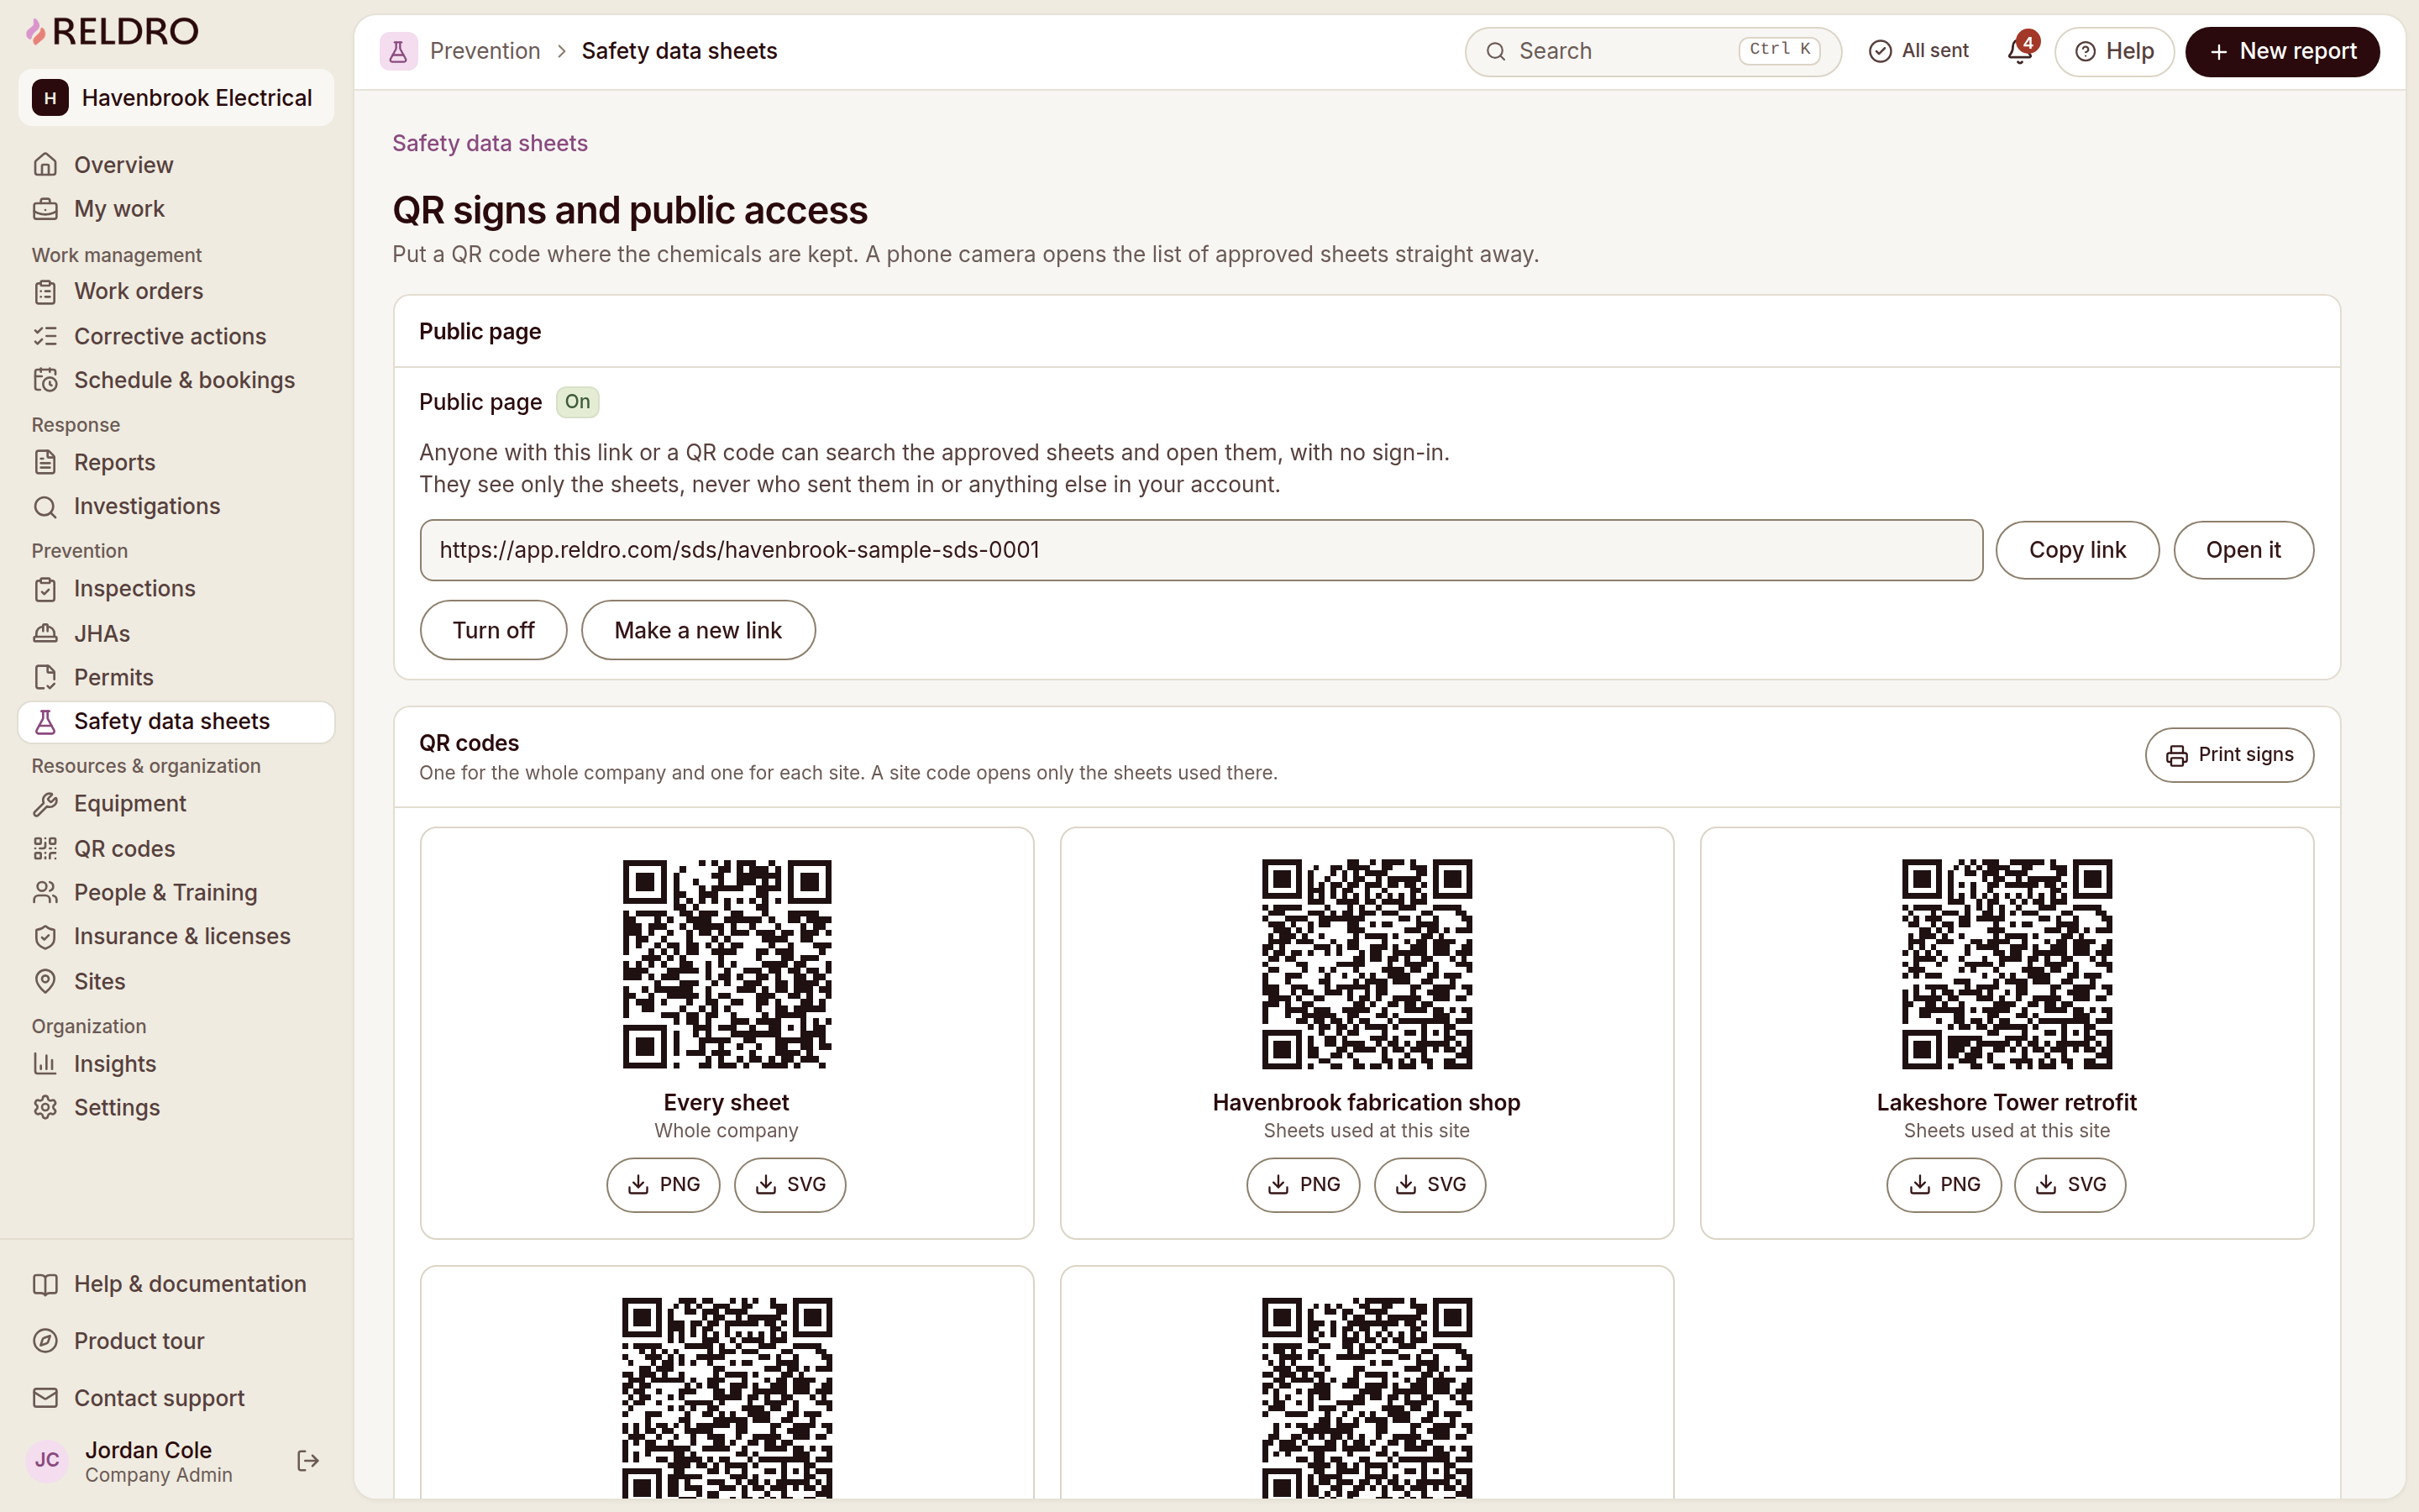Click the New report button
This screenshot has width=2419, height=1512.
[2282, 51]
